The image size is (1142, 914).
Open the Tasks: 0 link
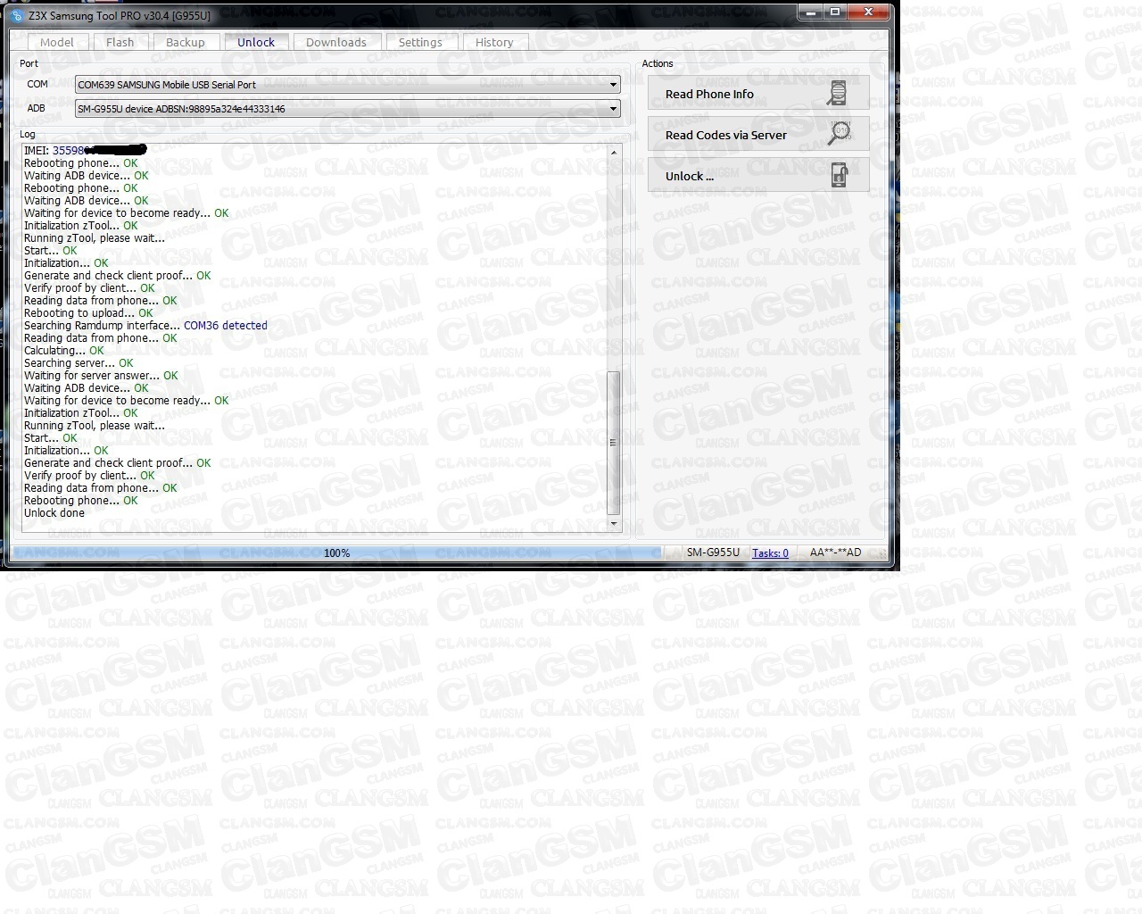tap(770, 553)
